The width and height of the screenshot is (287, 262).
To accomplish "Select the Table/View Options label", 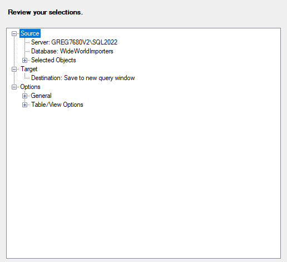I will coord(57,105).
